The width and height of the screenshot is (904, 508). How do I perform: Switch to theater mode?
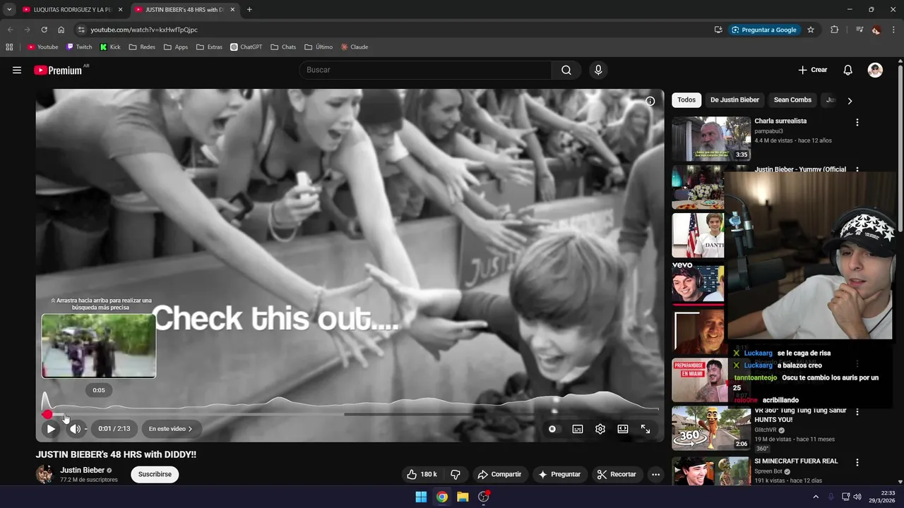(623, 428)
